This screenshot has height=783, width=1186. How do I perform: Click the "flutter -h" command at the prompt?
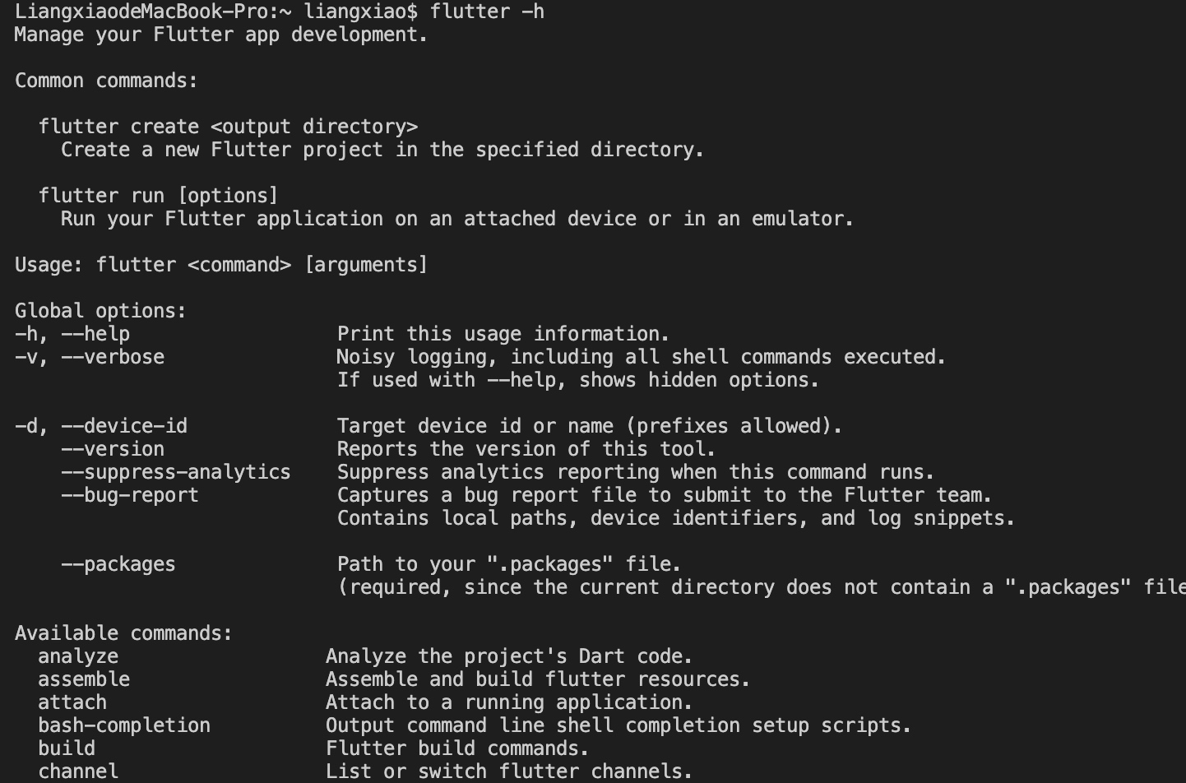click(487, 12)
